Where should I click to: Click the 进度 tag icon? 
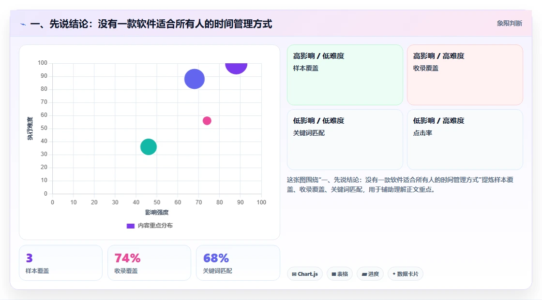pos(364,274)
